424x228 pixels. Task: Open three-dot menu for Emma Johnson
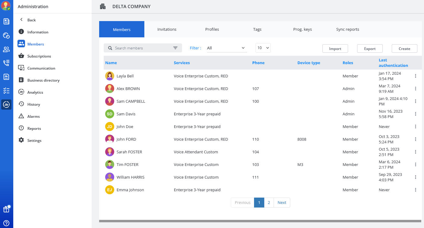click(415, 190)
